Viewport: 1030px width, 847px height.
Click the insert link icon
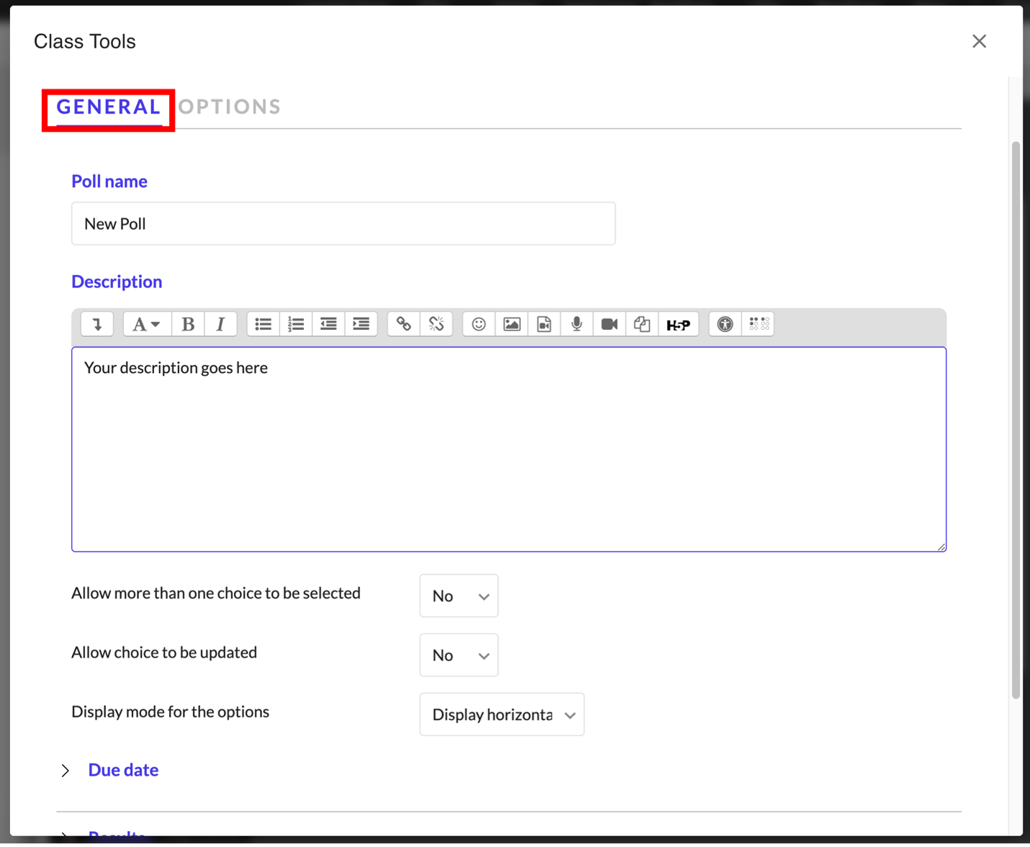(x=403, y=324)
